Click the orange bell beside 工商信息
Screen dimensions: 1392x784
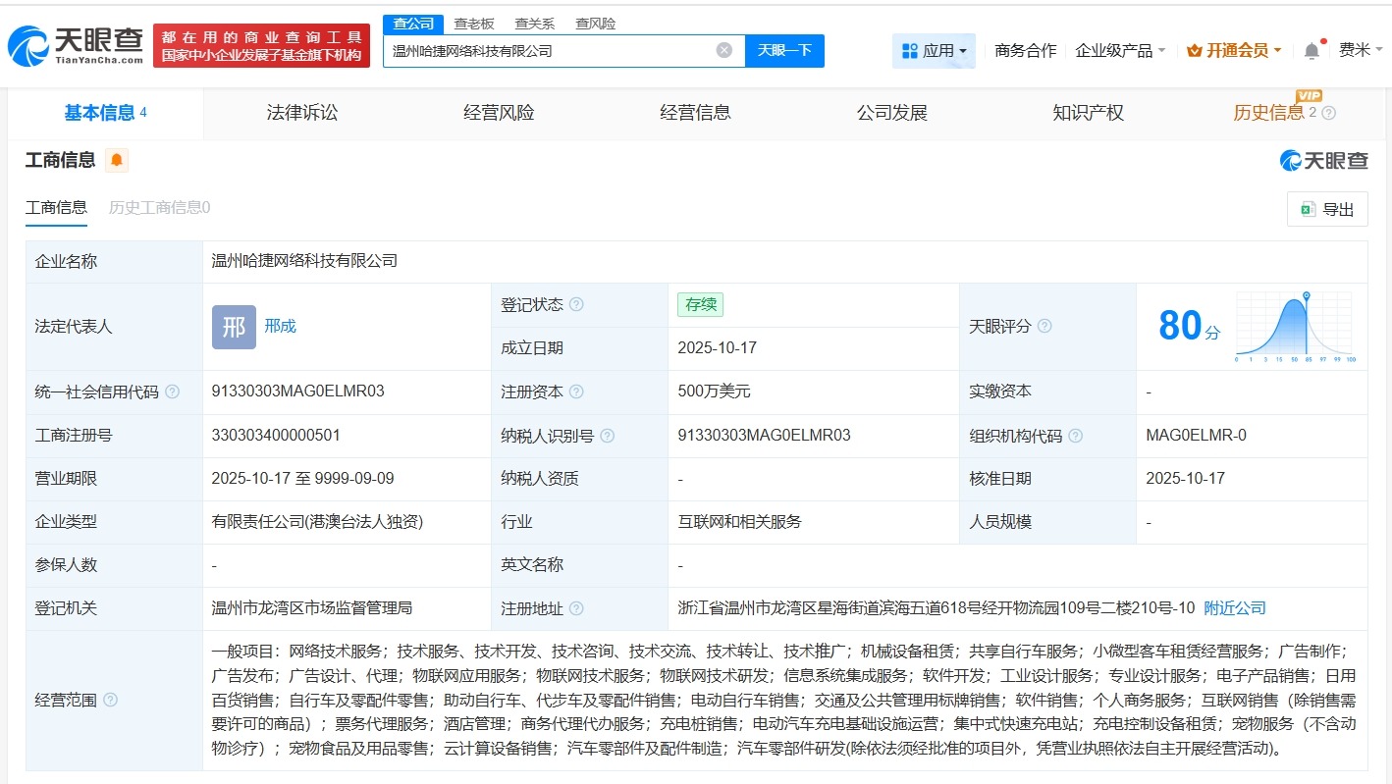click(117, 160)
